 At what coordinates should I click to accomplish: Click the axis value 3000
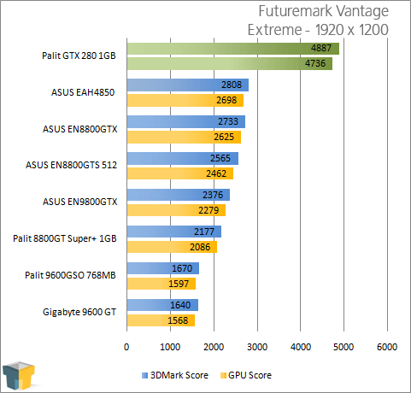pos(257,347)
